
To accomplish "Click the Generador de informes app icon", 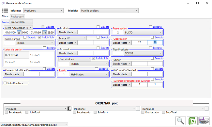I will [x=3, y=3].
